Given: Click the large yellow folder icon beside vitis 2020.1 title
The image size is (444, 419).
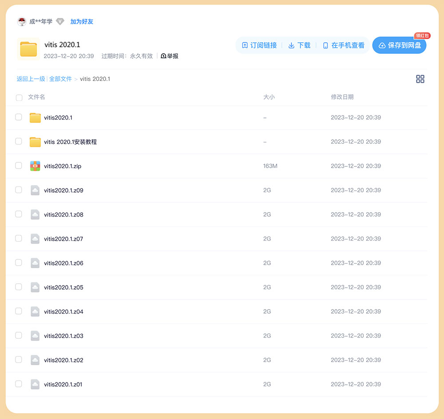Looking at the screenshot, I should pos(28,49).
